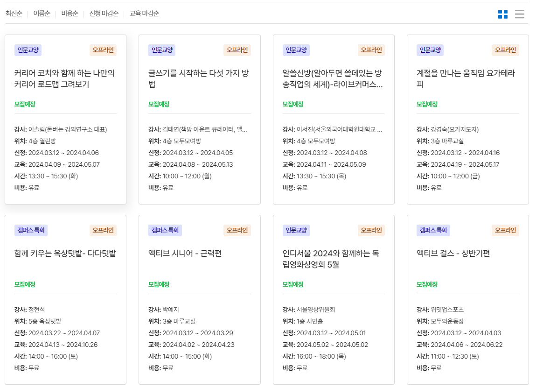
Task: Switch to list view layout
Action: tap(519, 14)
